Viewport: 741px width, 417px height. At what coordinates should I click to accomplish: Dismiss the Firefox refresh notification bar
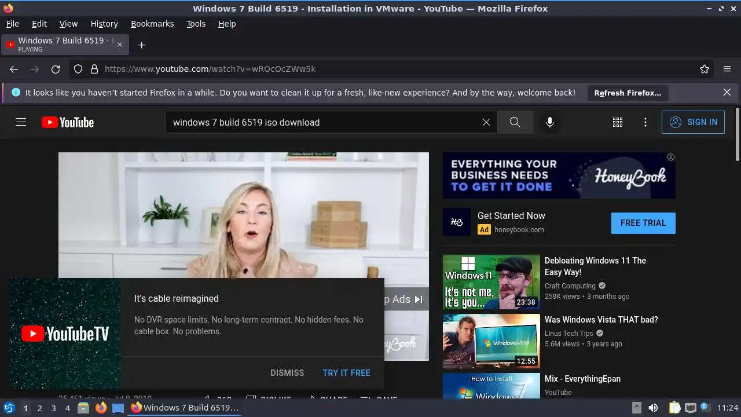coord(727,92)
